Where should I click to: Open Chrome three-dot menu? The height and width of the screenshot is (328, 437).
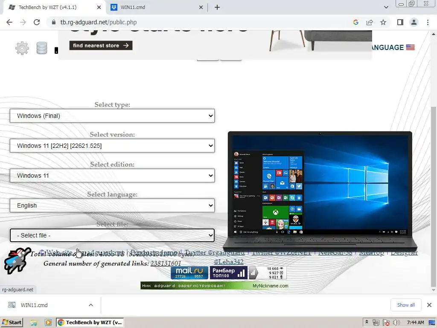(428, 22)
